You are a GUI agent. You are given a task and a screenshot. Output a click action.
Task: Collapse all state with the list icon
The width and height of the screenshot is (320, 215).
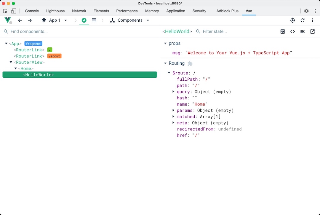302,31
